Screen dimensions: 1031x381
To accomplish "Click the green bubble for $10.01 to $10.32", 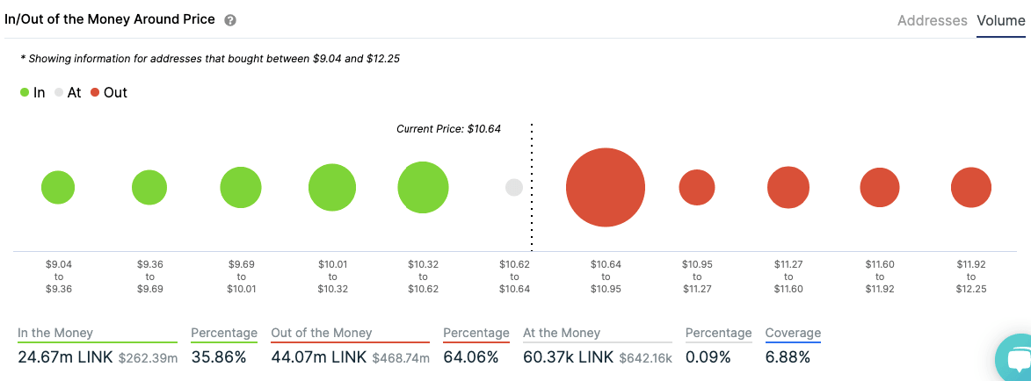I will (332, 188).
